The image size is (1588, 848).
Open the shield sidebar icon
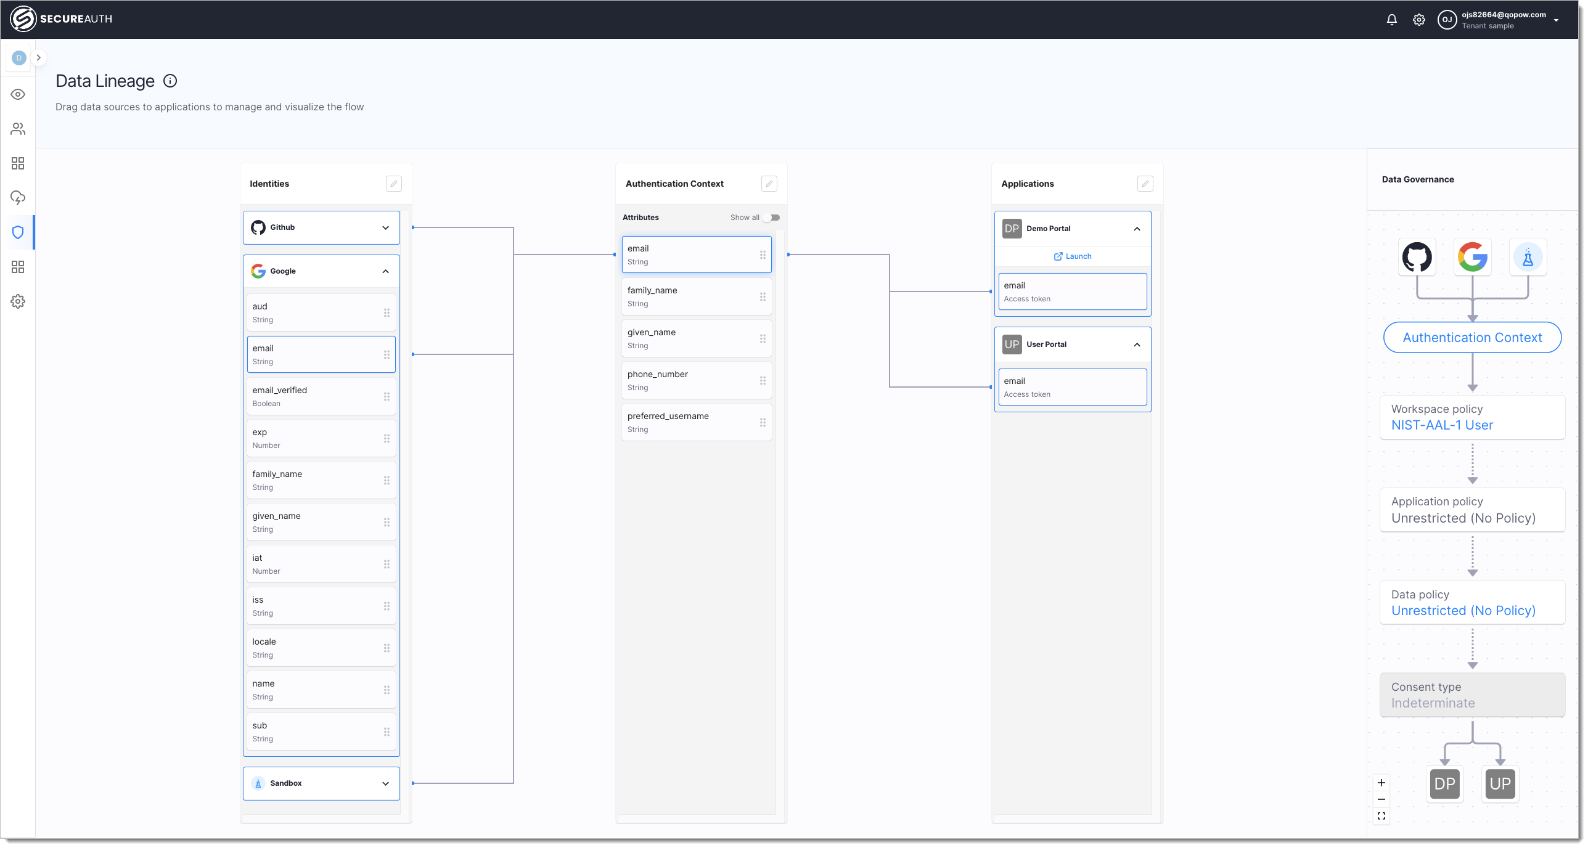point(18,232)
